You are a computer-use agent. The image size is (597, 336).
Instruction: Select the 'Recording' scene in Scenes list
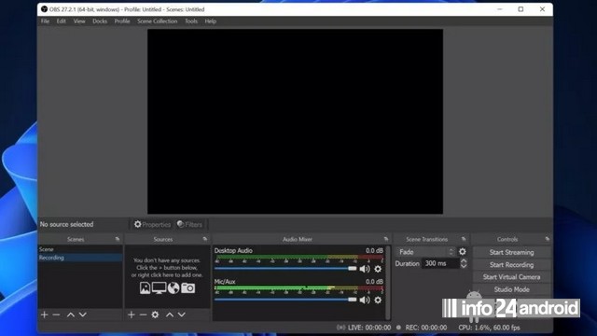pyautogui.click(x=80, y=258)
